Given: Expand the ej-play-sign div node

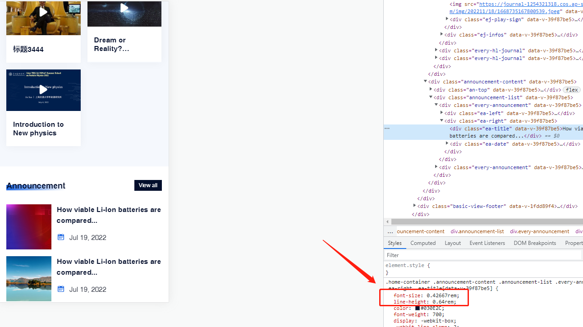Looking at the screenshot, I should tap(447, 19).
